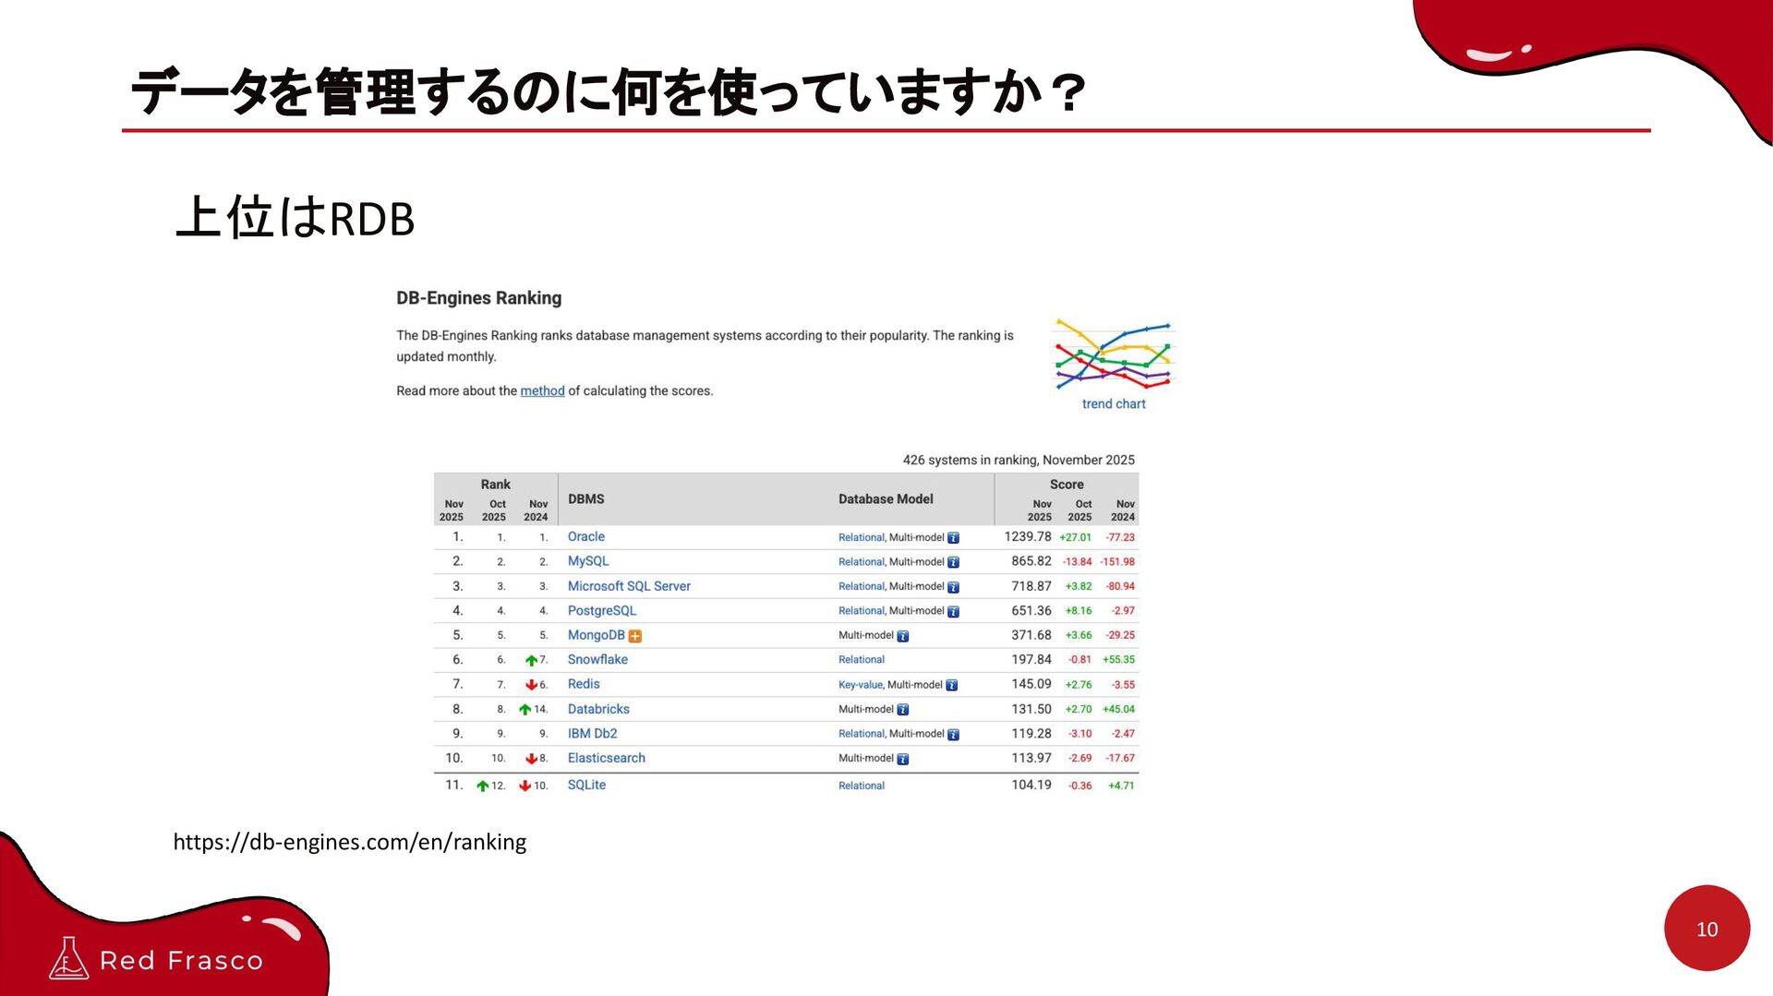Screen dimensions: 1773x996
Task: Click the orange plus icon beside MongoDB
Action: point(635,636)
